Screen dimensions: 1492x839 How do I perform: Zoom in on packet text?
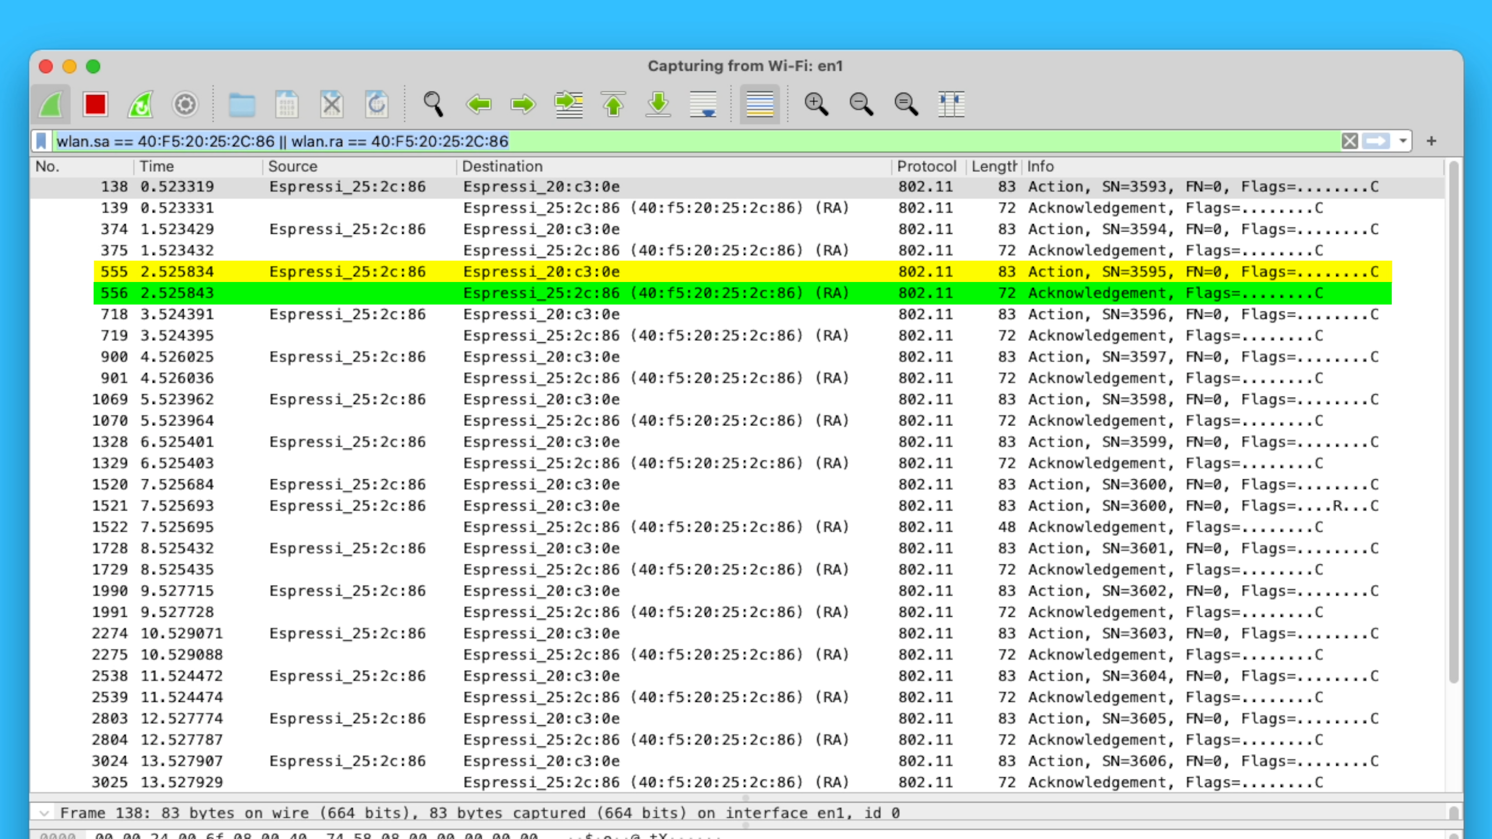click(816, 105)
